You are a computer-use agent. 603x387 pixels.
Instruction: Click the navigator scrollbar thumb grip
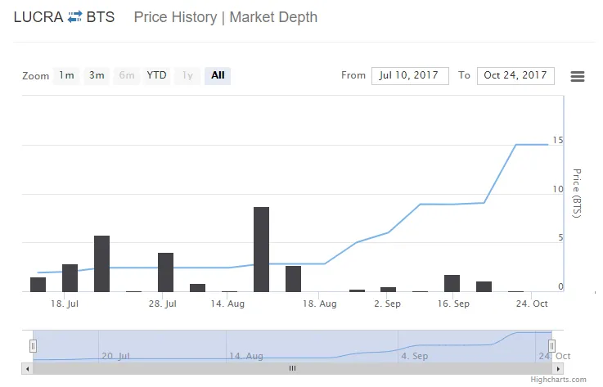coord(292,368)
